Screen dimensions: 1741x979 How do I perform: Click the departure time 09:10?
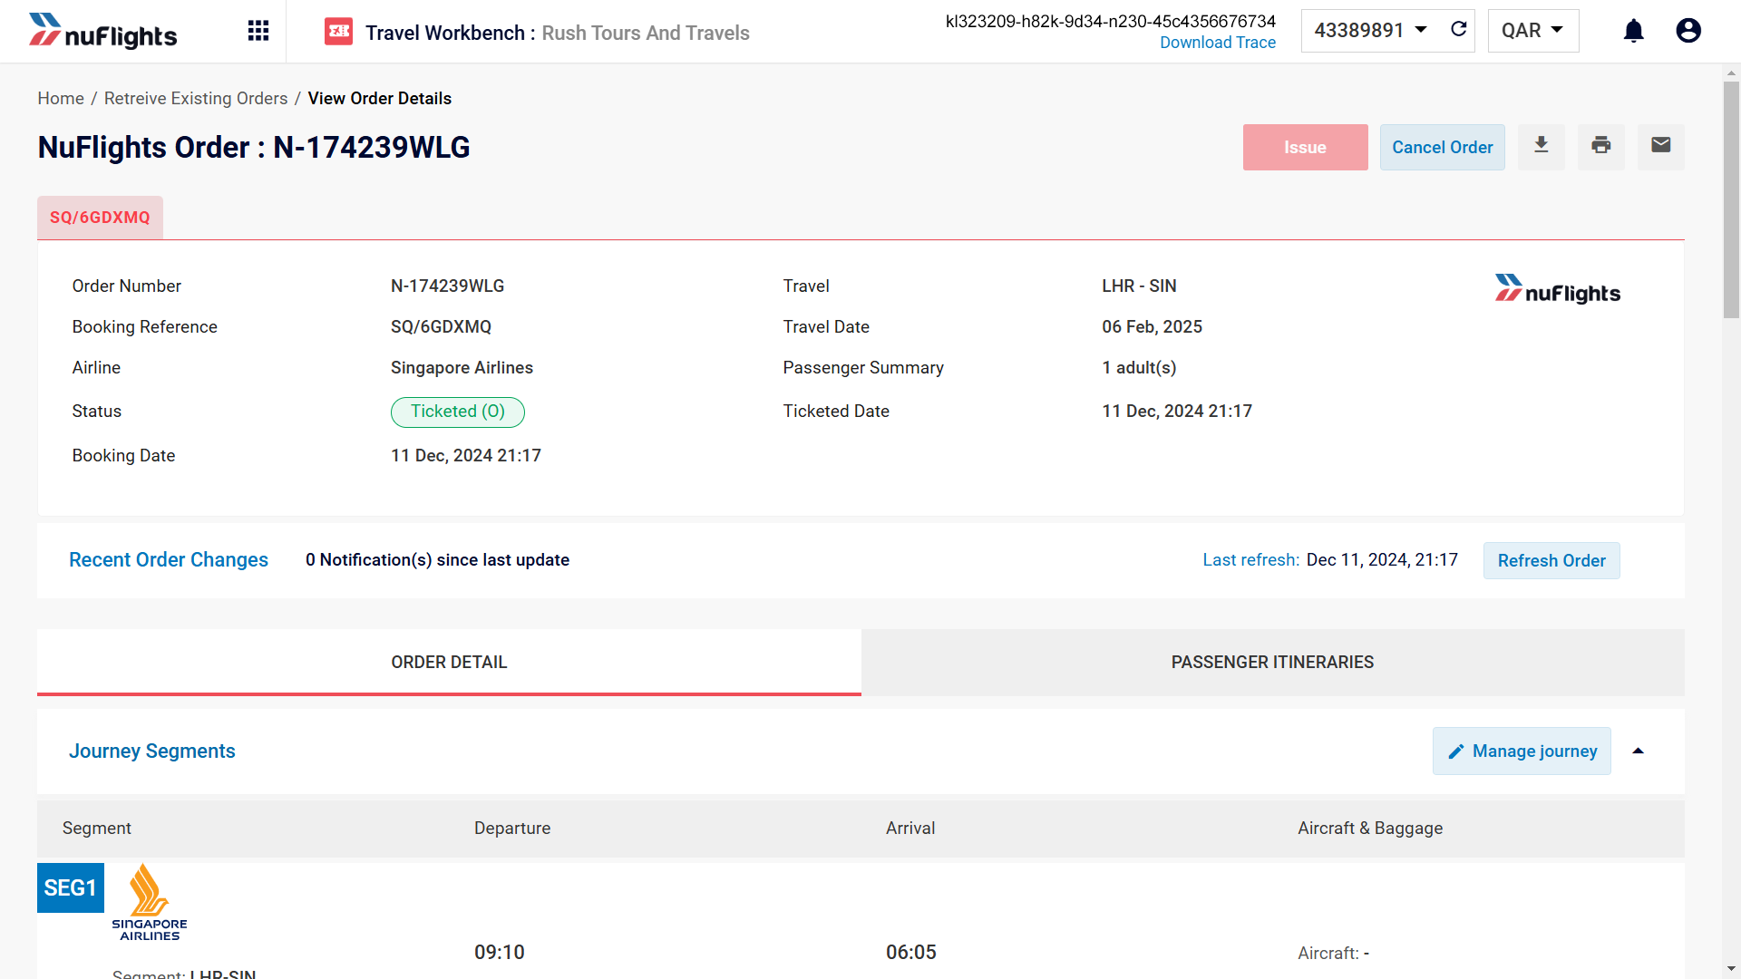point(500,952)
